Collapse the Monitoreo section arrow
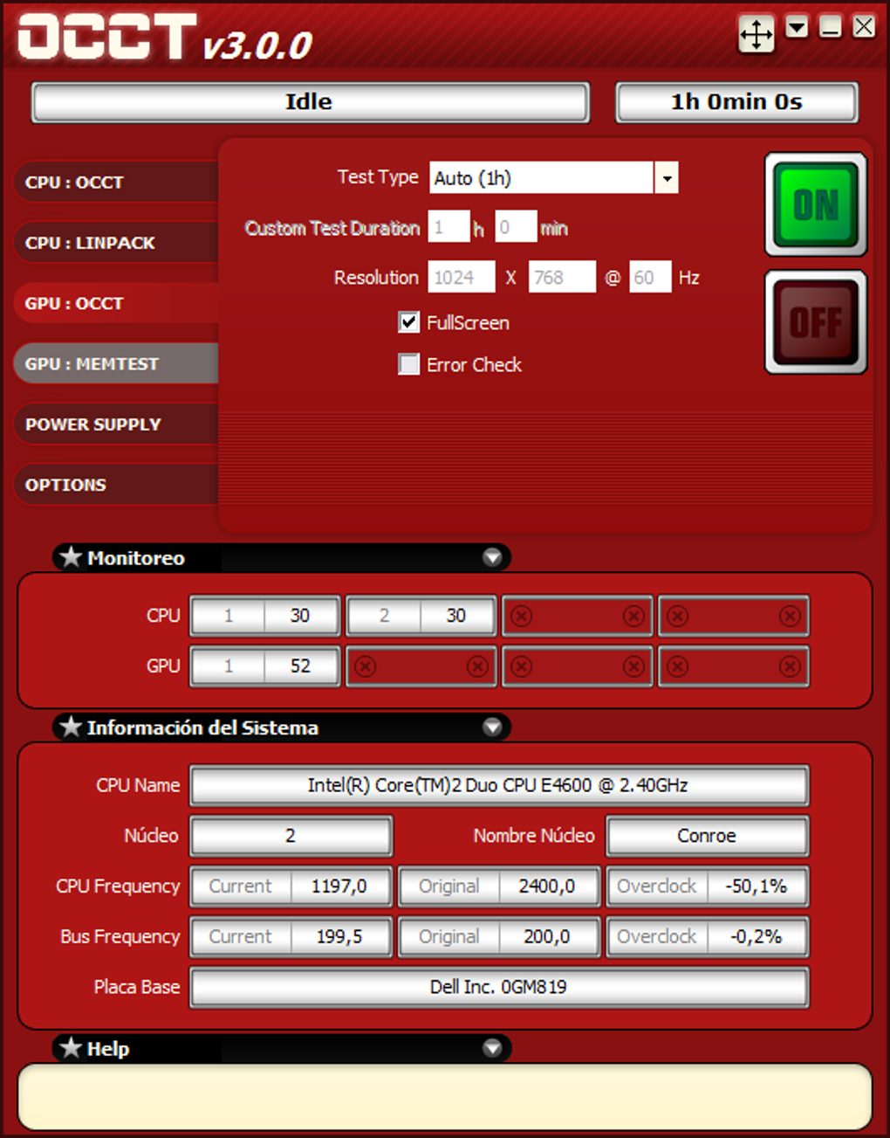890x1138 pixels. click(x=492, y=557)
